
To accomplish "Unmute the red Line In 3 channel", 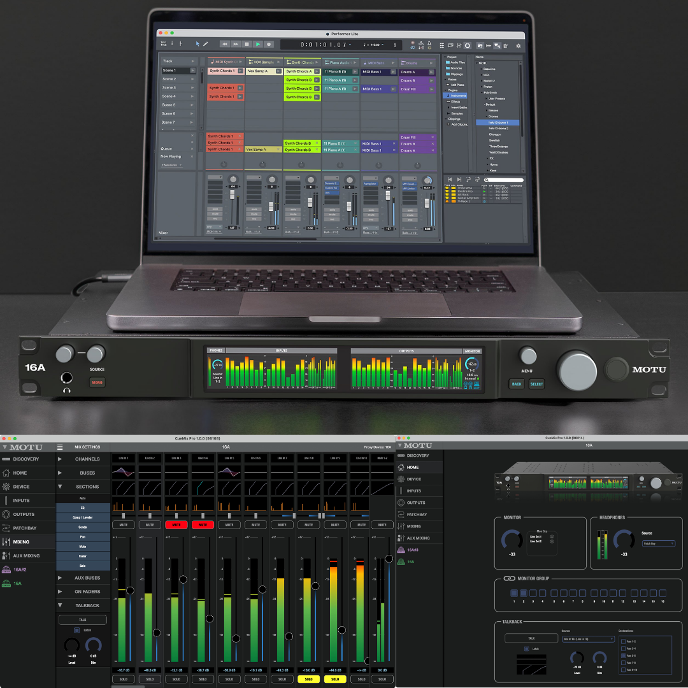I will (x=176, y=525).
